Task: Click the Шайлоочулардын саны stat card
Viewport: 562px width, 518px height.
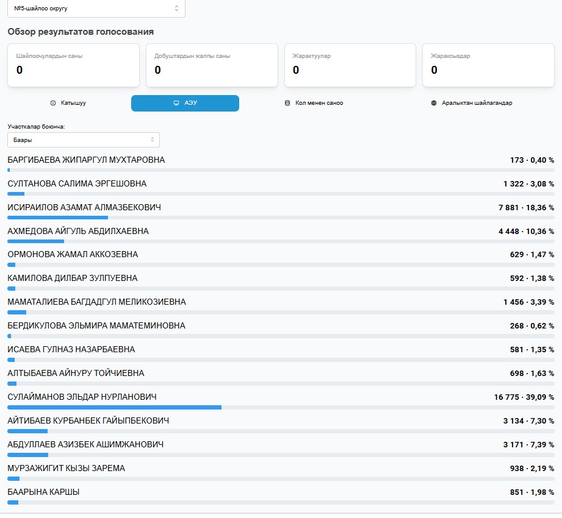Action: 73,65
